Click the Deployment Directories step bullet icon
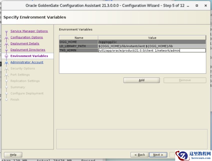The image size is (212, 161). [7, 50]
